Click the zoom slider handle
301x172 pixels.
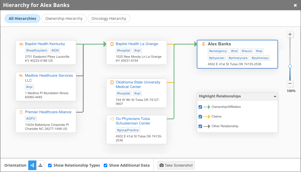tap(290, 66)
